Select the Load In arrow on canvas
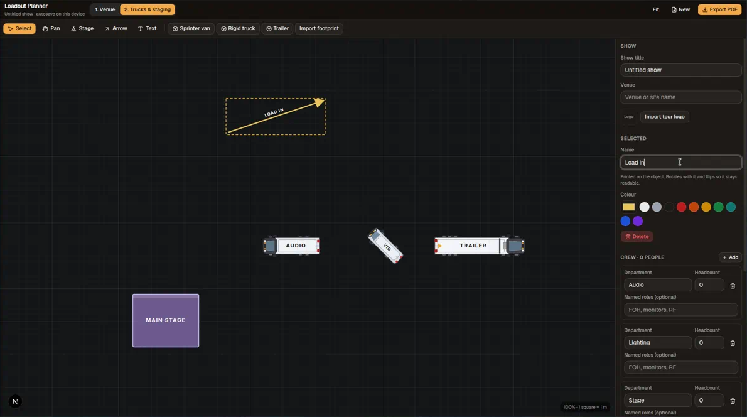This screenshot has height=417, width=747. click(276, 116)
